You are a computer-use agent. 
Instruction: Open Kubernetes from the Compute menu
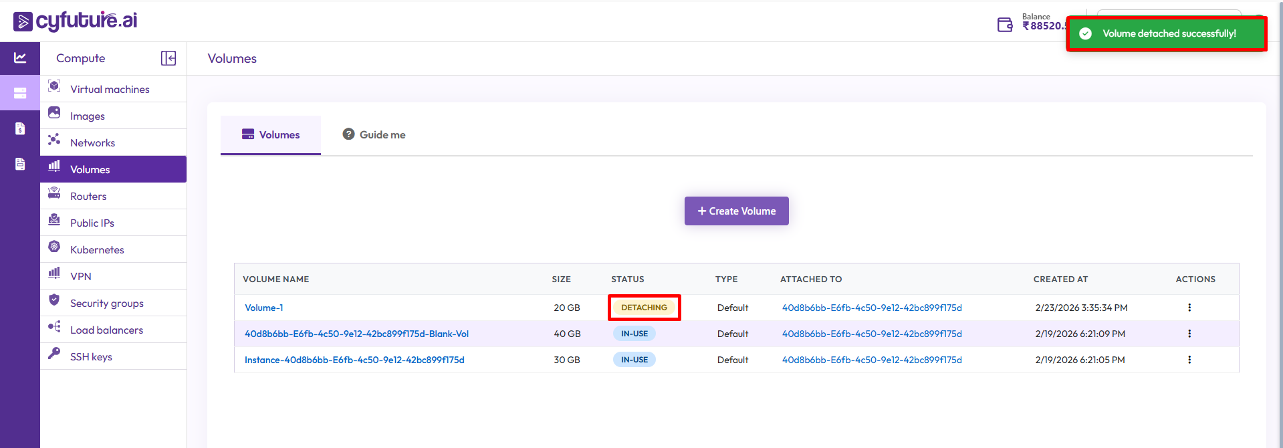[97, 250]
